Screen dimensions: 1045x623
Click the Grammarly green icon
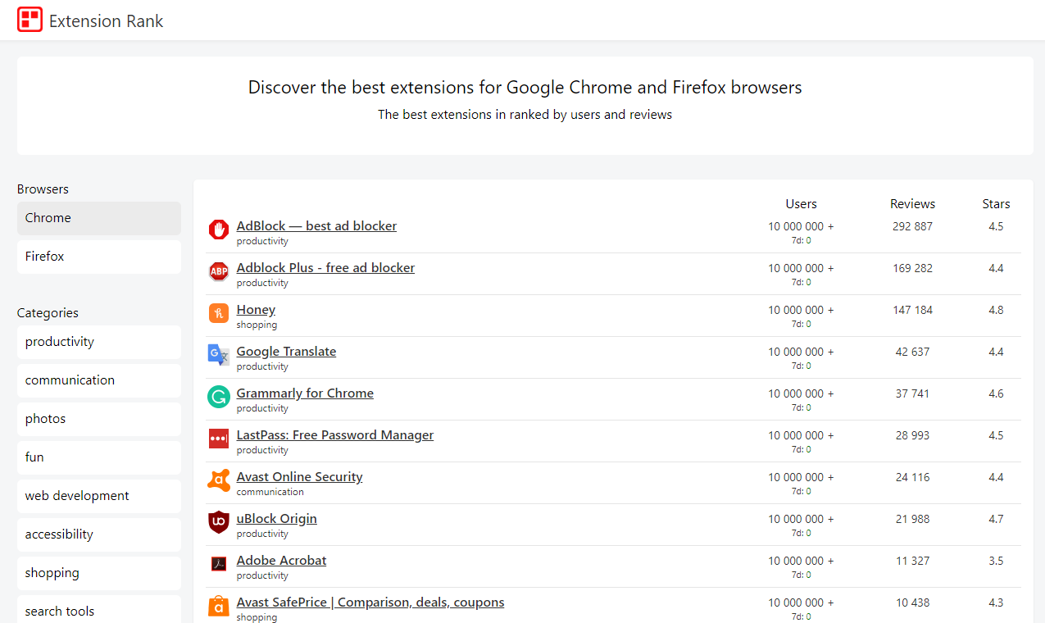(218, 397)
